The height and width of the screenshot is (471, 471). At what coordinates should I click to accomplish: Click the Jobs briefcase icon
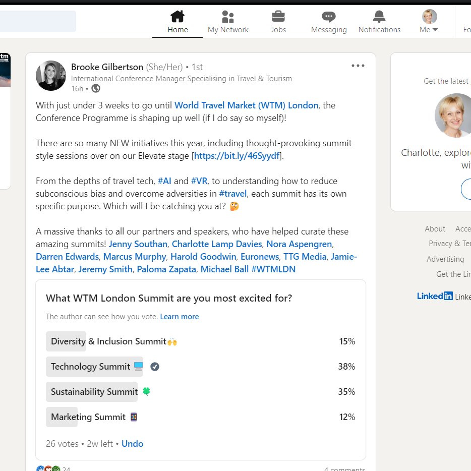tap(278, 17)
